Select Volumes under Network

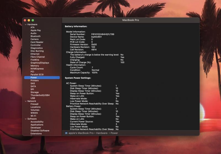click(35, 110)
